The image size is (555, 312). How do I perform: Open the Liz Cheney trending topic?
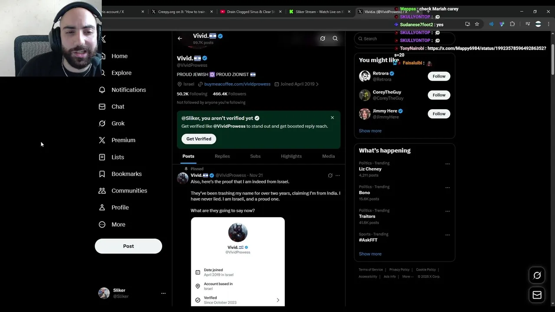(x=370, y=169)
